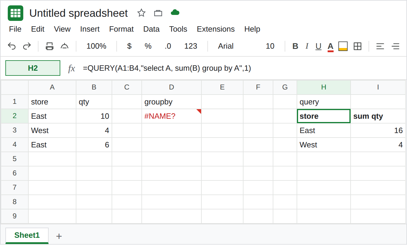Add a new sheet with plus button
The width and height of the screenshot is (407, 247).
tap(59, 236)
